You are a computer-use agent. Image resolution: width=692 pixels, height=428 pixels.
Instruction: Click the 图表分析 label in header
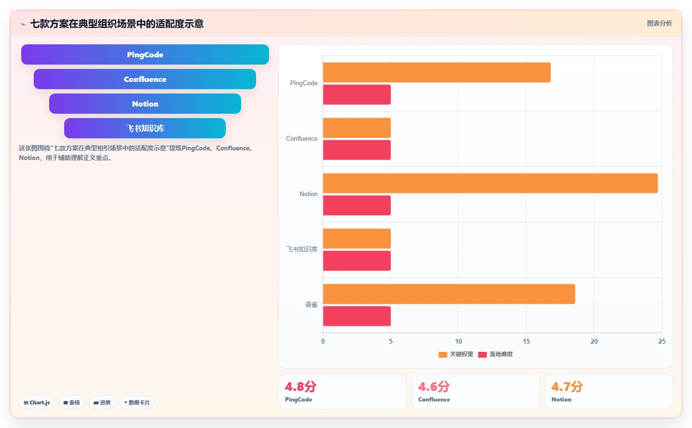pyautogui.click(x=659, y=23)
